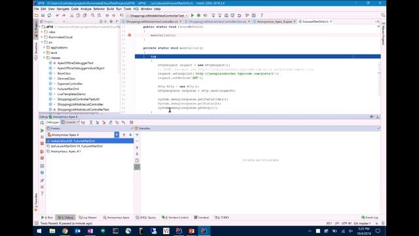The image size is (419, 236).
Task: Open the File menu
Action: coord(37,9)
